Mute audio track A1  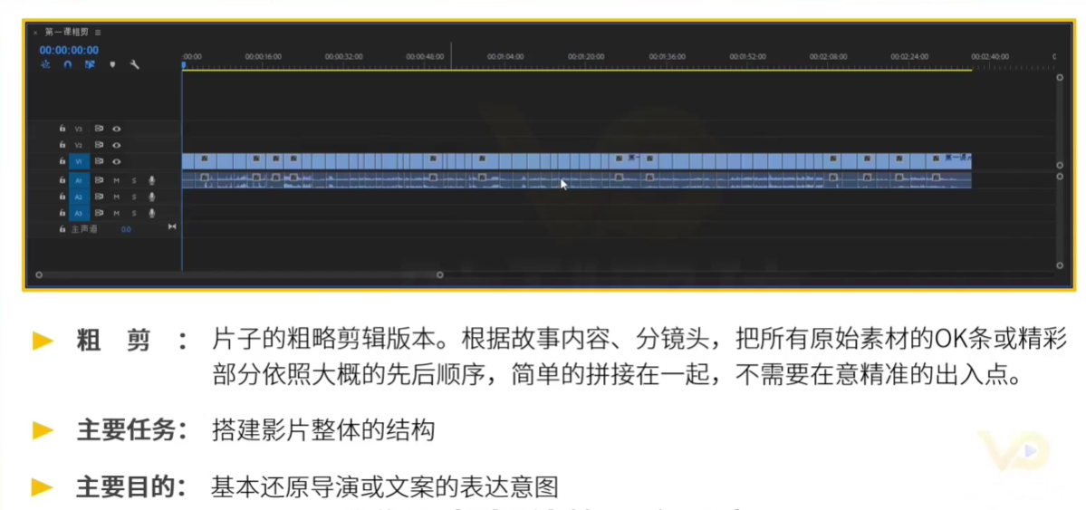117,180
